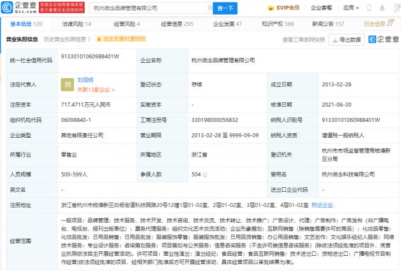
Task: Click the SVIP crown icon
Action: pos(271,8)
